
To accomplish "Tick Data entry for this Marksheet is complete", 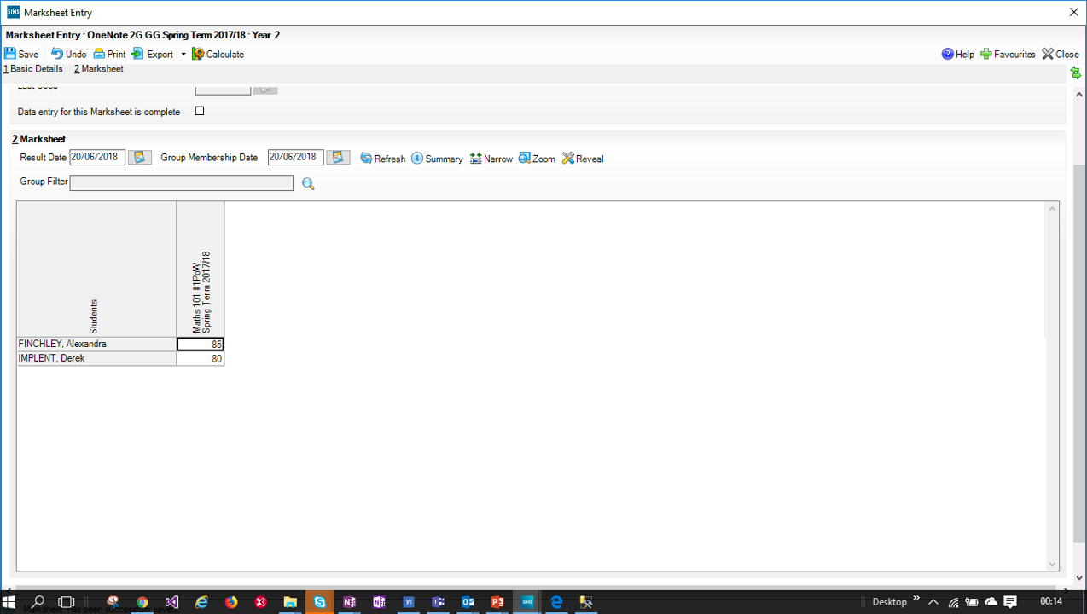I will pyautogui.click(x=200, y=111).
